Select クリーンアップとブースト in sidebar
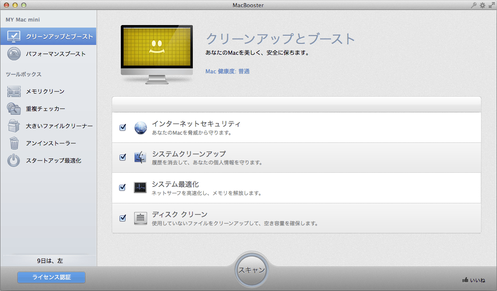 click(48, 36)
